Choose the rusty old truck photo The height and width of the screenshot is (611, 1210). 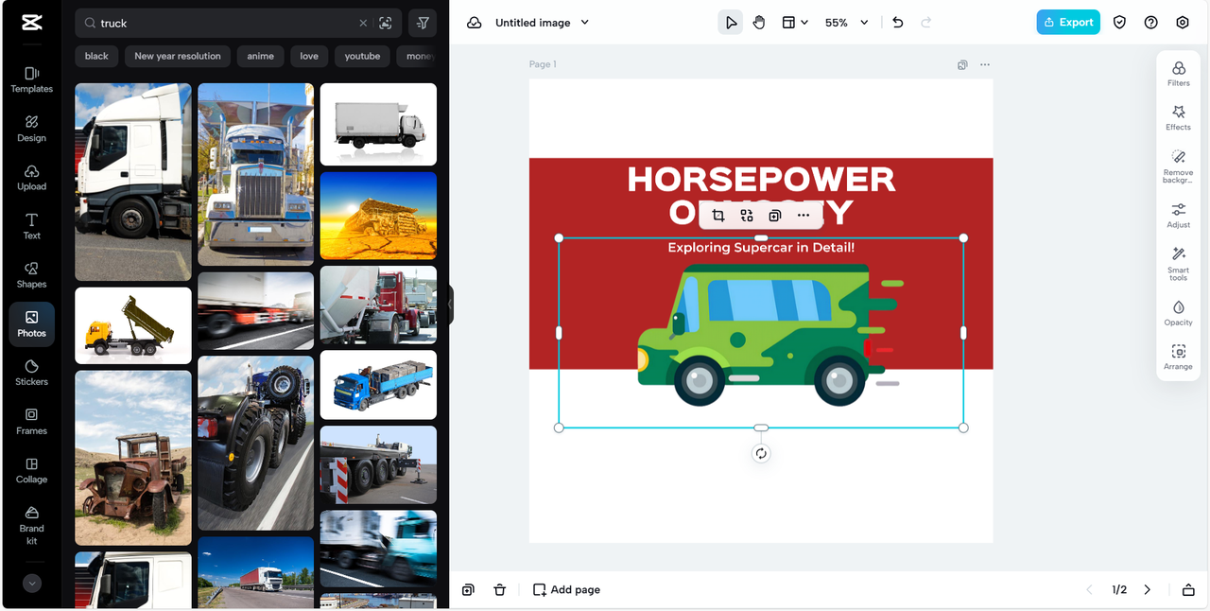click(x=133, y=458)
